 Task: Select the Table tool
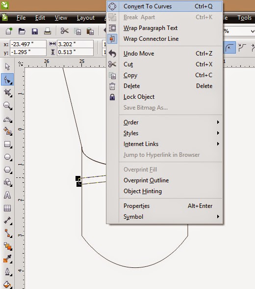7,208
